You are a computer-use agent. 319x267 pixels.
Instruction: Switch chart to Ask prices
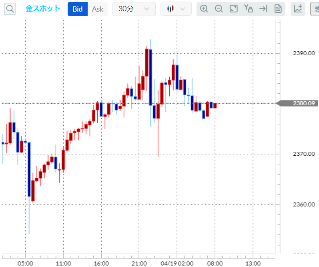tap(98, 9)
